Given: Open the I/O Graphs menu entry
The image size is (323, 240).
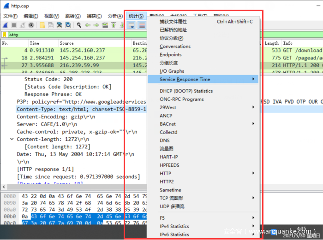Looking at the screenshot, I should pyautogui.click(x=172, y=71).
